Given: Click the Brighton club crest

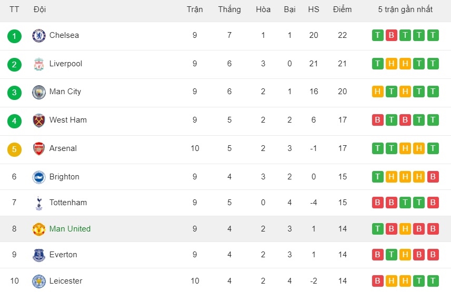Looking at the screenshot, I should click(x=39, y=177).
